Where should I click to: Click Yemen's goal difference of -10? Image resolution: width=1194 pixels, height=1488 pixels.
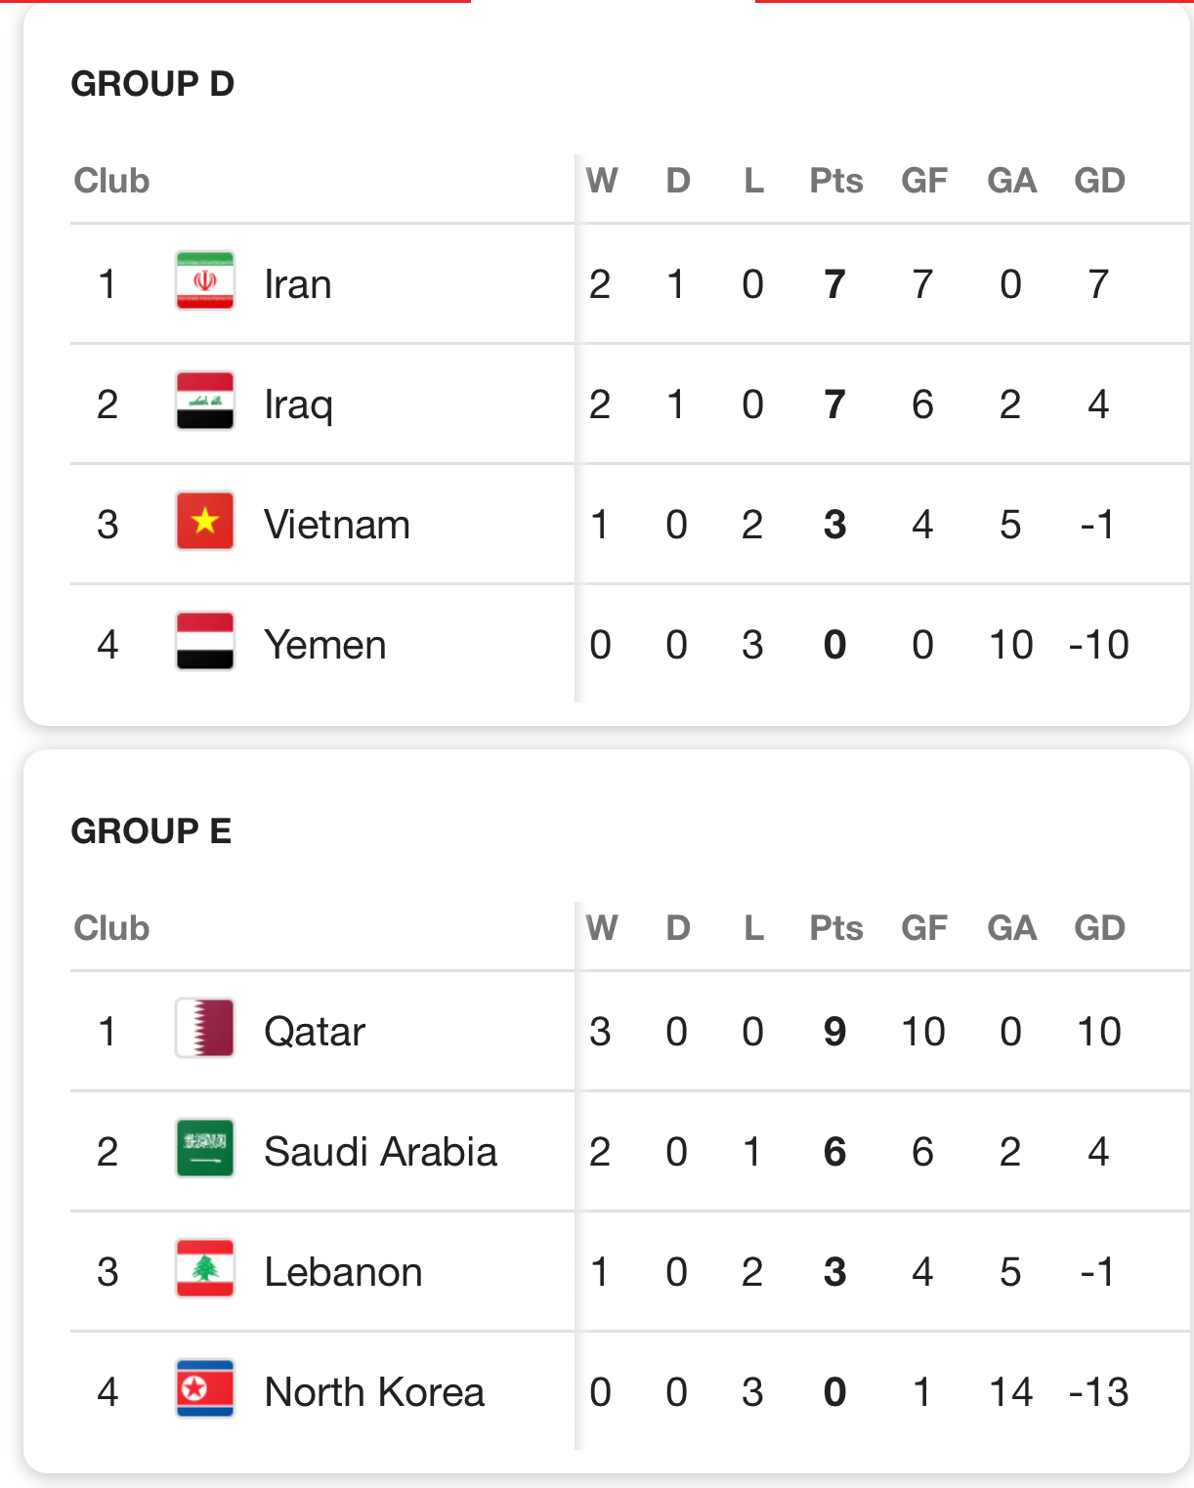1099,645
